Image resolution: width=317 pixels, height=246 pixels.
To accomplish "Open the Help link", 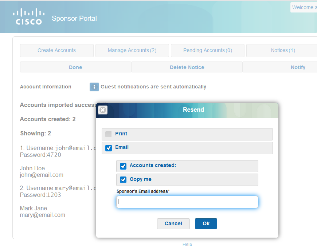I will pos(187,244).
